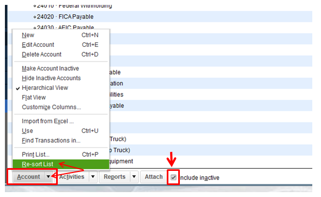Open Customize Columns... option
The width and height of the screenshot is (321, 197).
click(61, 107)
